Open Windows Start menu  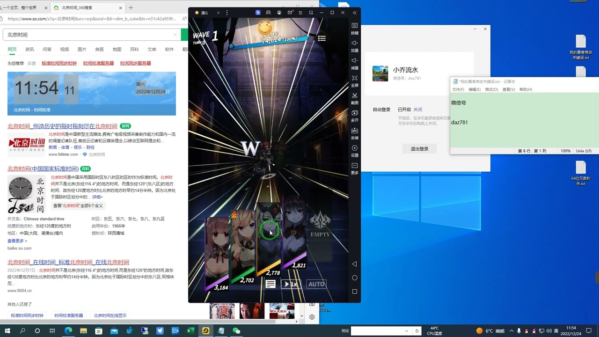click(7, 330)
